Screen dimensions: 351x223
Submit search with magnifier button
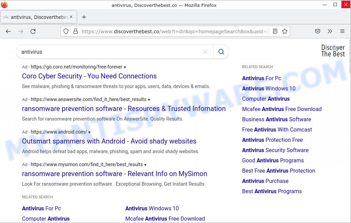click(221, 52)
